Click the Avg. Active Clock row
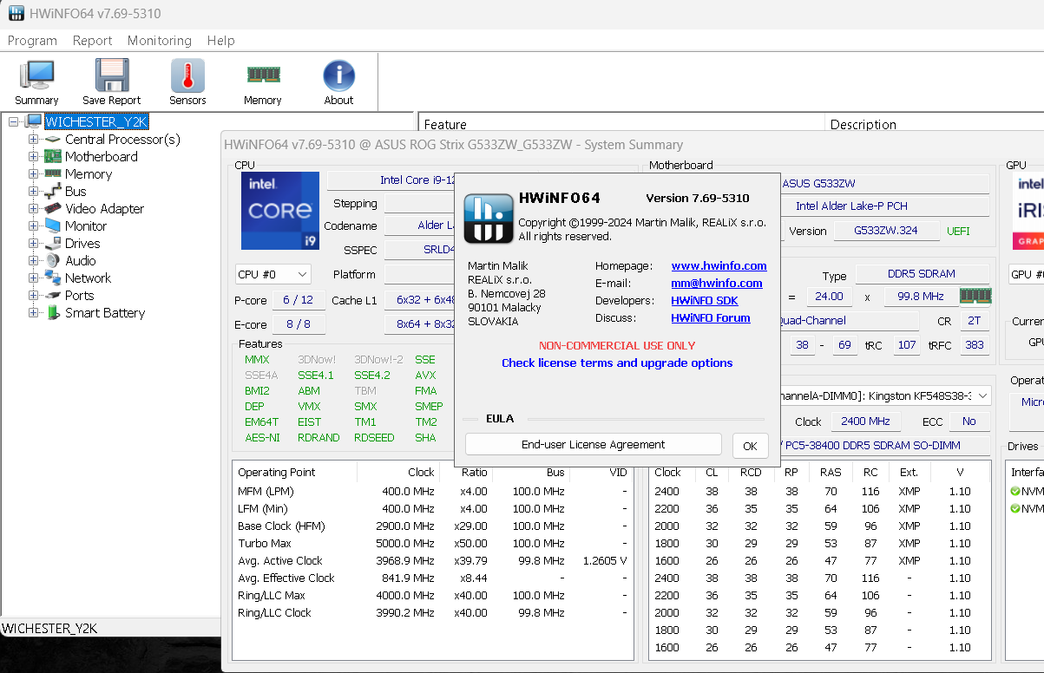The width and height of the screenshot is (1044, 673). click(x=432, y=561)
